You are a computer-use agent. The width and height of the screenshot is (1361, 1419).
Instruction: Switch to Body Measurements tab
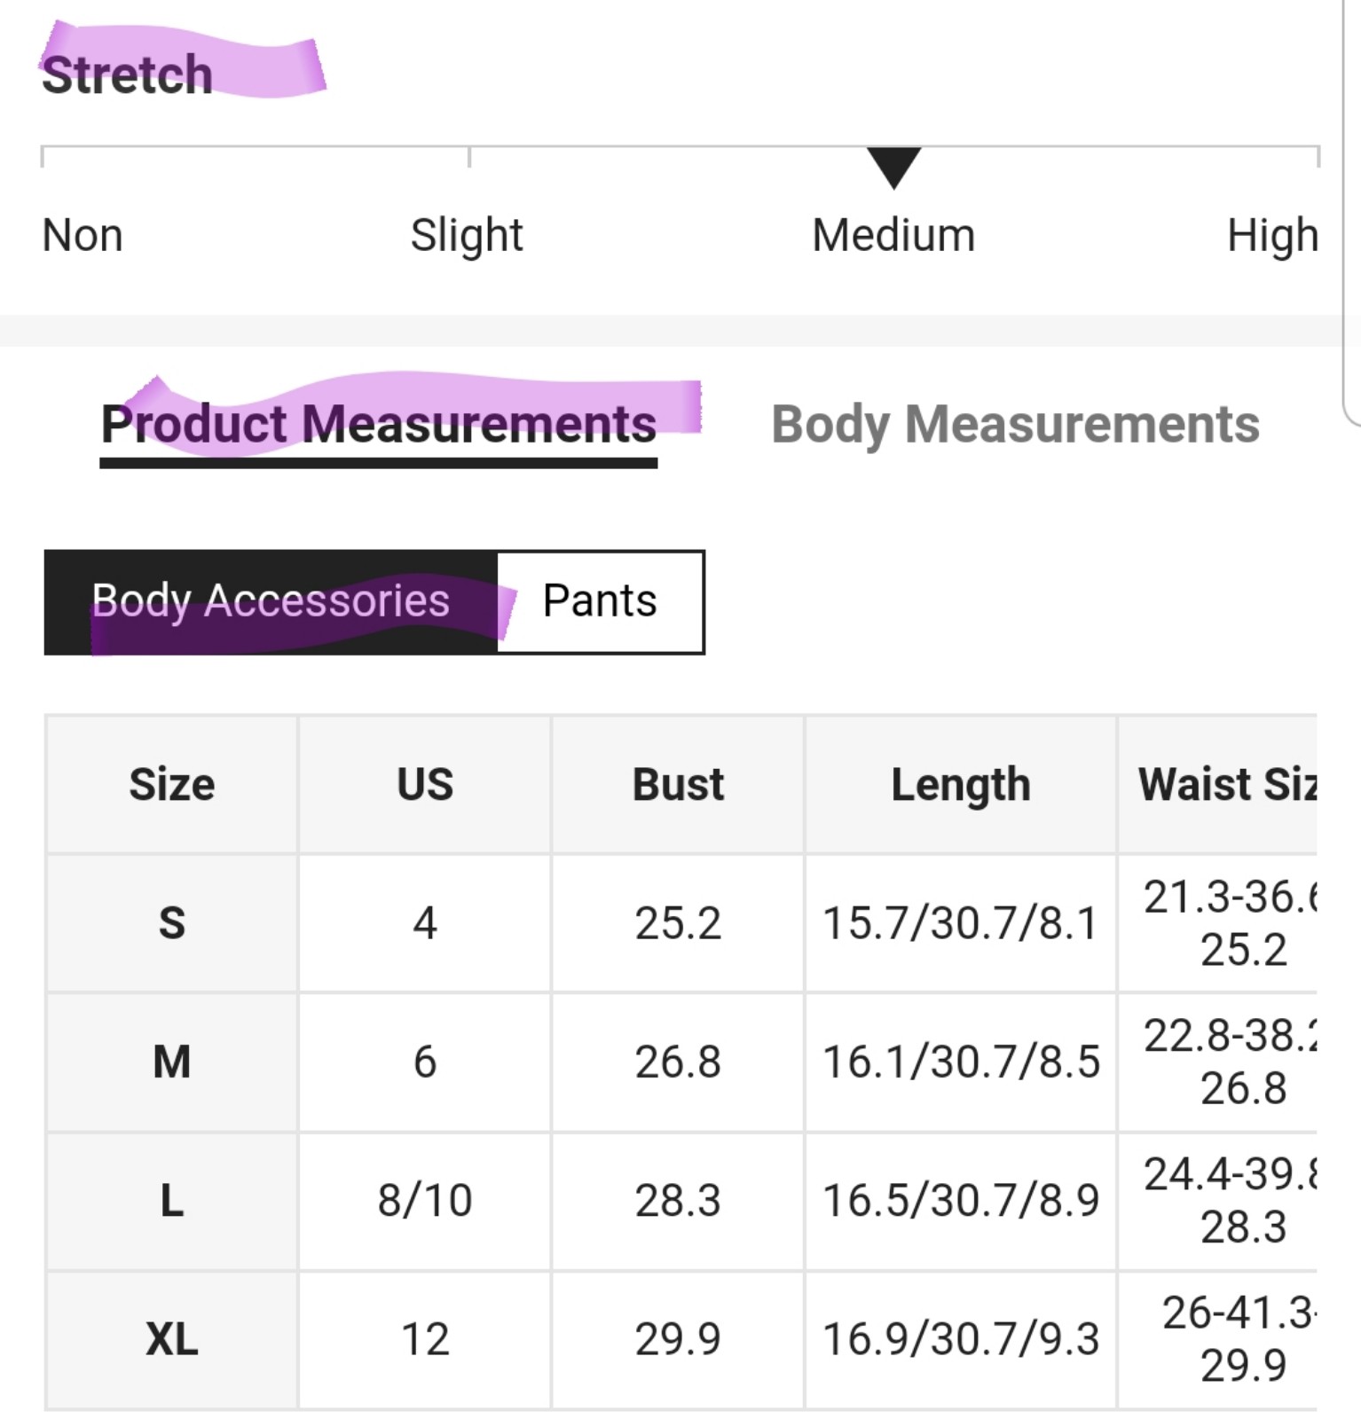(x=1015, y=424)
